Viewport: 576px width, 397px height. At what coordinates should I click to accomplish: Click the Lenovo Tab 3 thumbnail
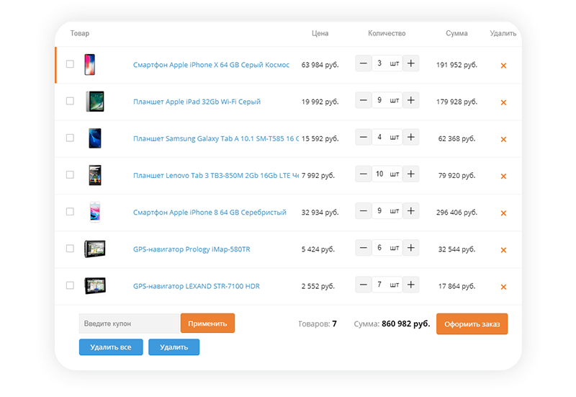click(95, 175)
